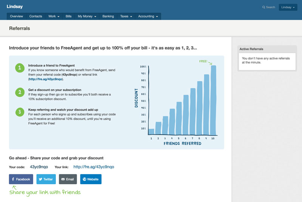Click the envelope icon on Email button
Viewport: 302px width, 202px height.
click(x=63, y=179)
